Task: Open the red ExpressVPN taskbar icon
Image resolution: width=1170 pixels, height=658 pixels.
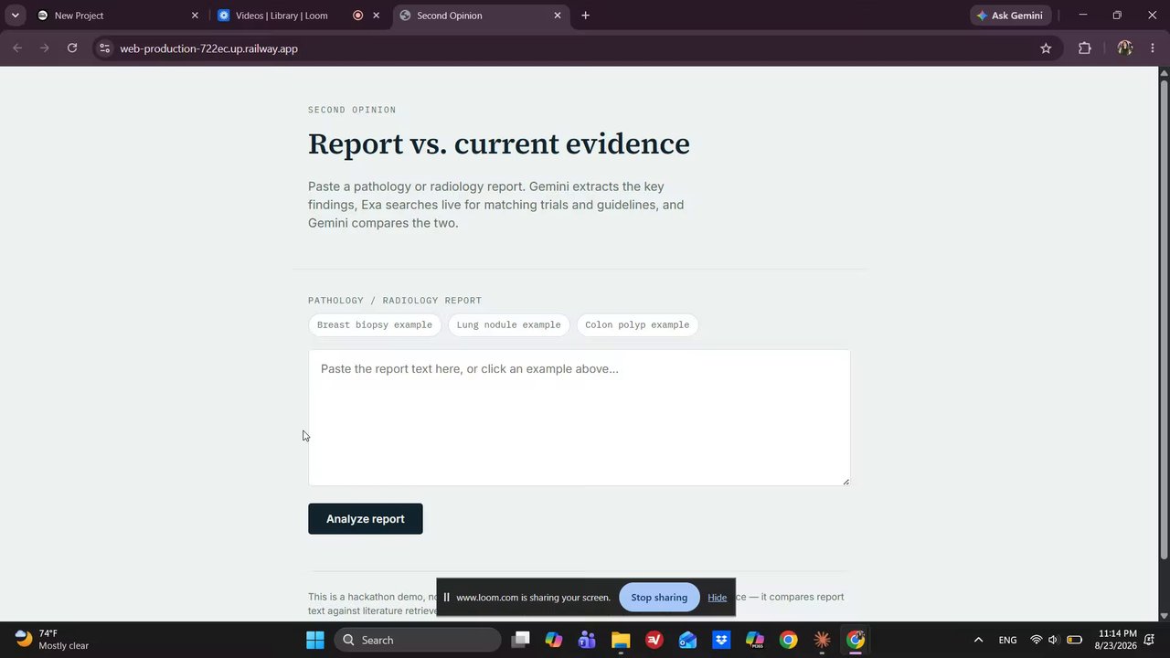Action: 654,640
